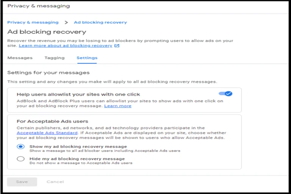
Task: Click Ad blocking recovery breadcrumb link
Action: pos(100,22)
